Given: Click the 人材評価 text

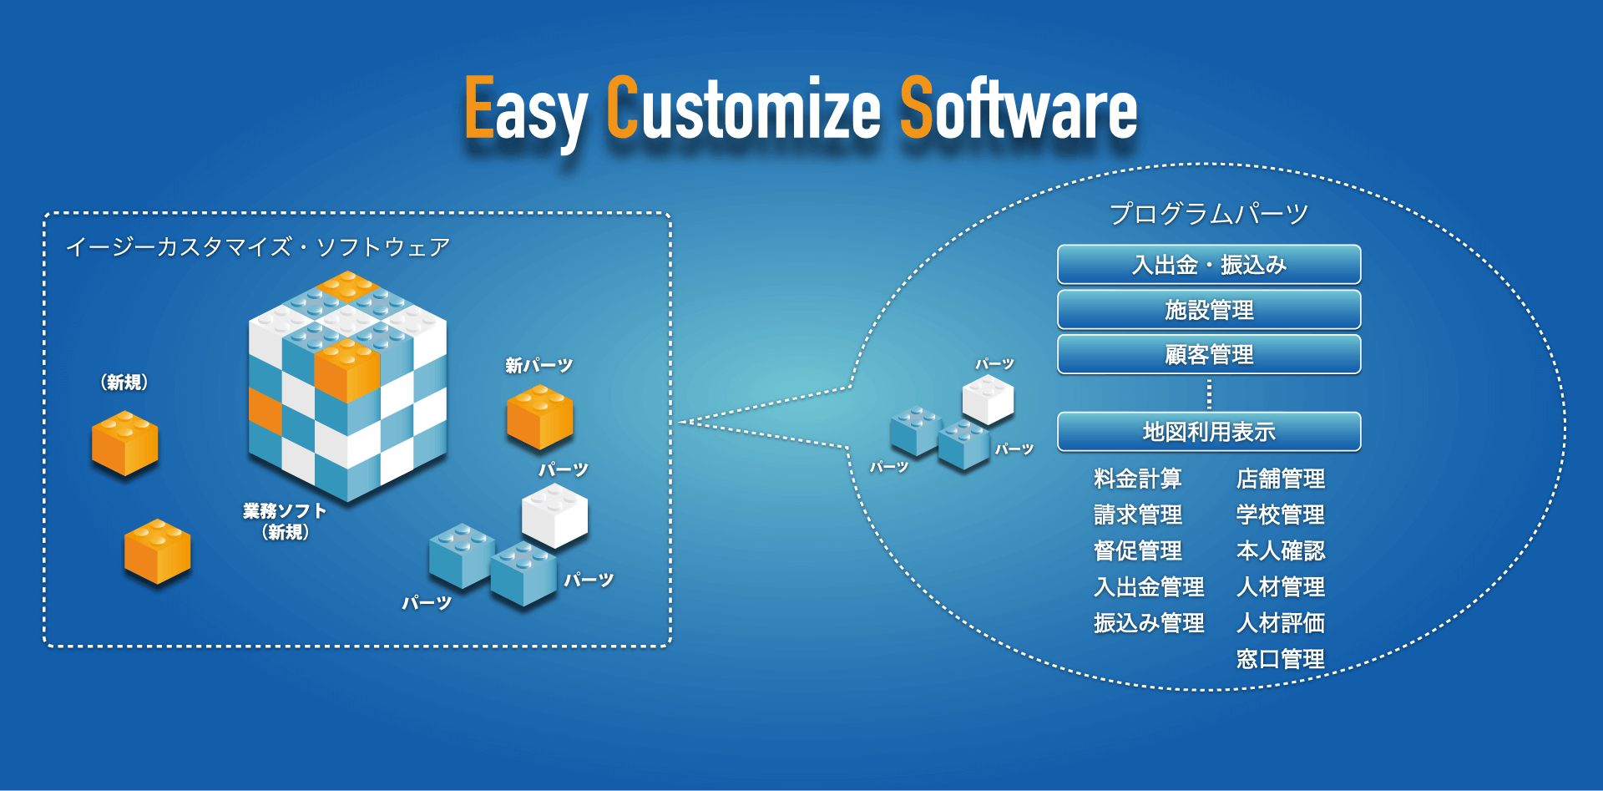Looking at the screenshot, I should (x=1281, y=622).
